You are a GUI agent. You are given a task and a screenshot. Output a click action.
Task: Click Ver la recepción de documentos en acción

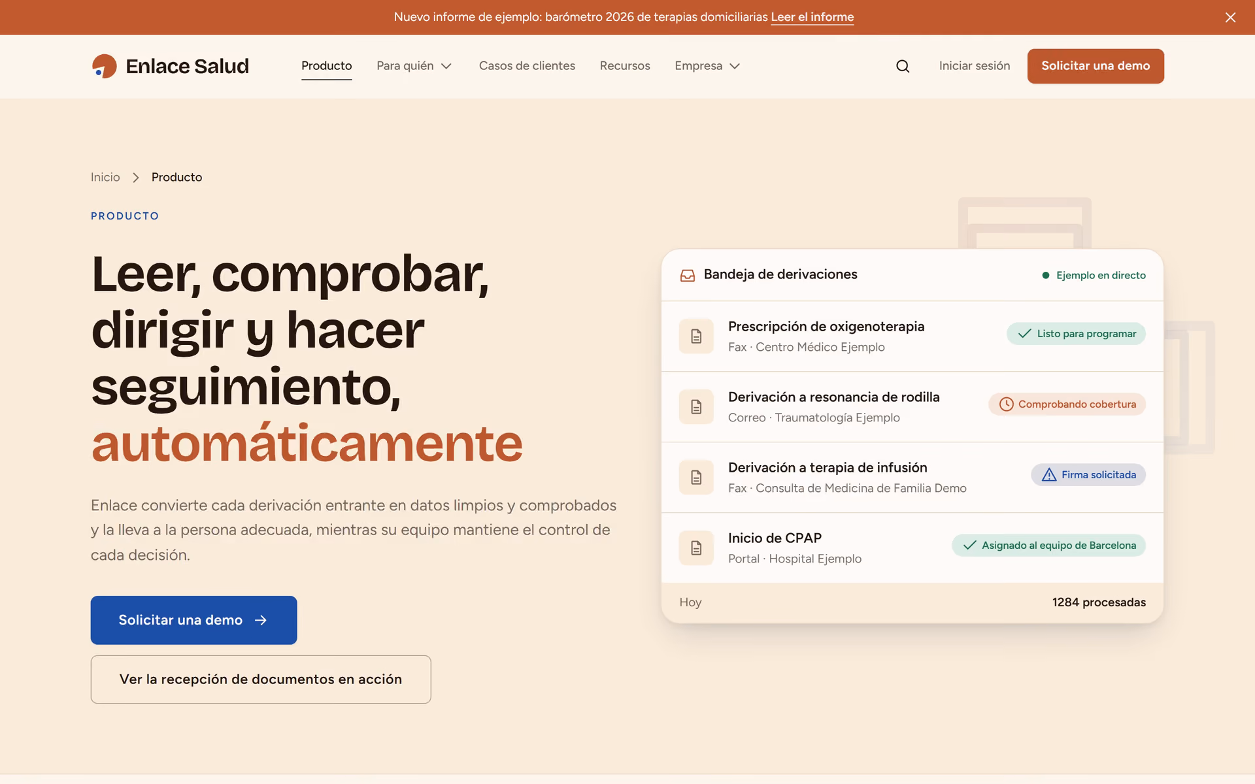pyautogui.click(x=261, y=679)
